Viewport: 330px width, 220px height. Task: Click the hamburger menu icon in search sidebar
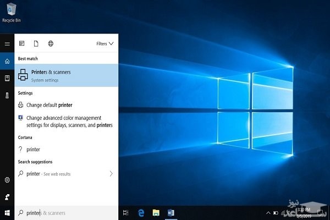[x=7, y=43]
